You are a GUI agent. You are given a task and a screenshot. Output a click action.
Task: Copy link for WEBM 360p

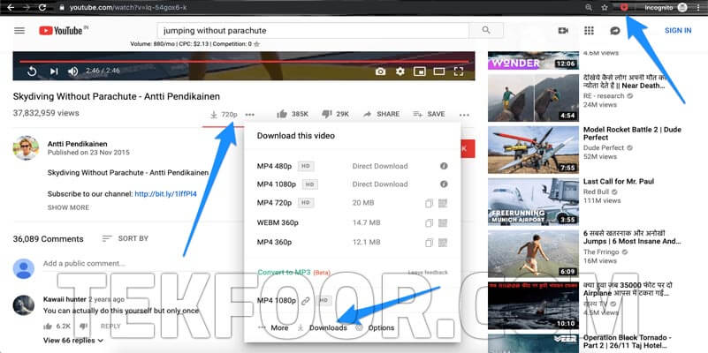tap(429, 222)
